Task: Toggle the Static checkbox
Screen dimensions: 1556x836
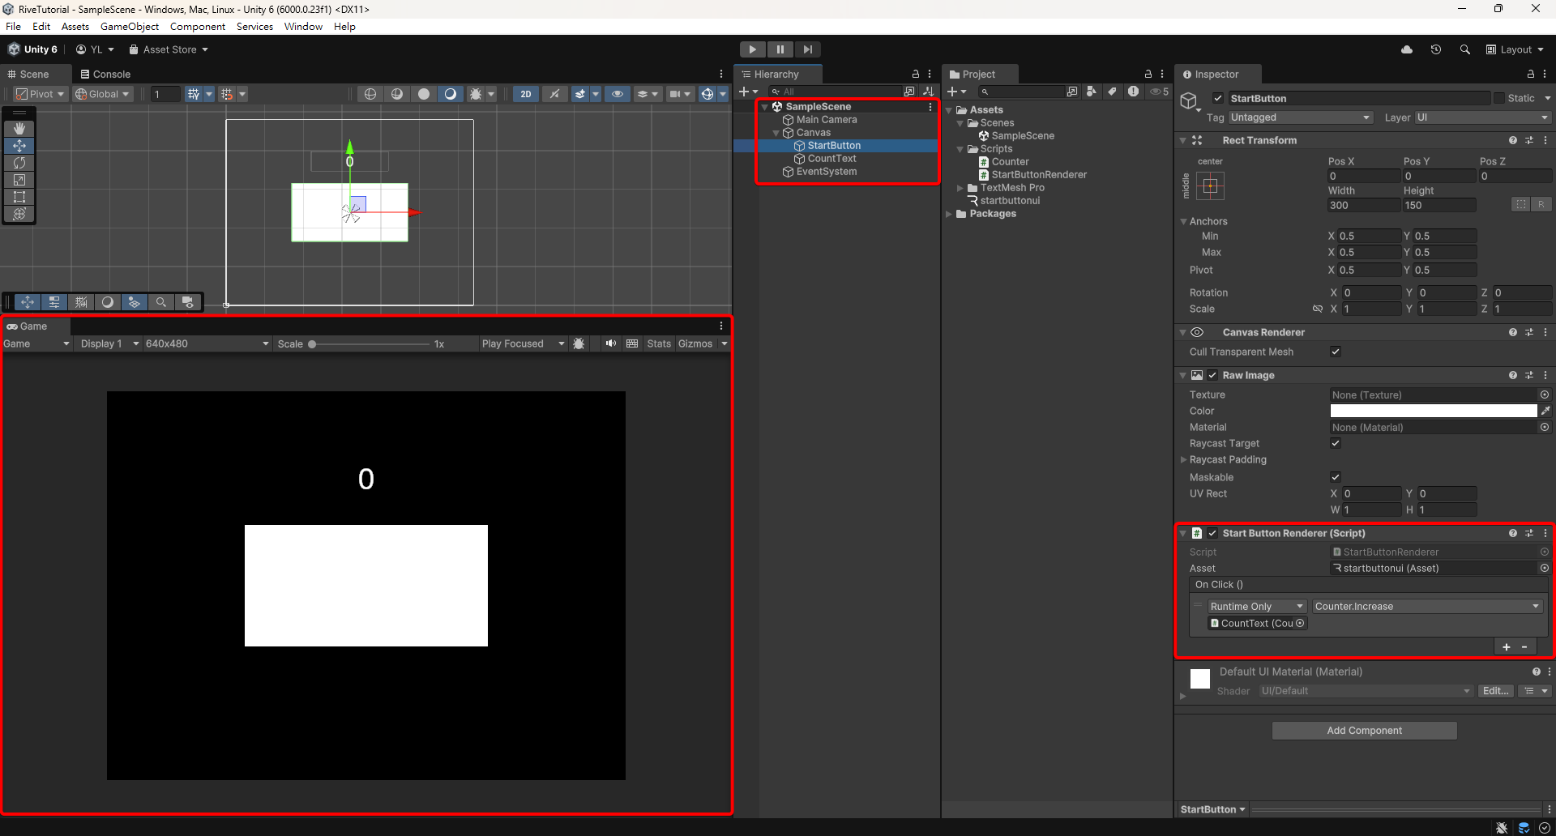Action: point(1499,98)
